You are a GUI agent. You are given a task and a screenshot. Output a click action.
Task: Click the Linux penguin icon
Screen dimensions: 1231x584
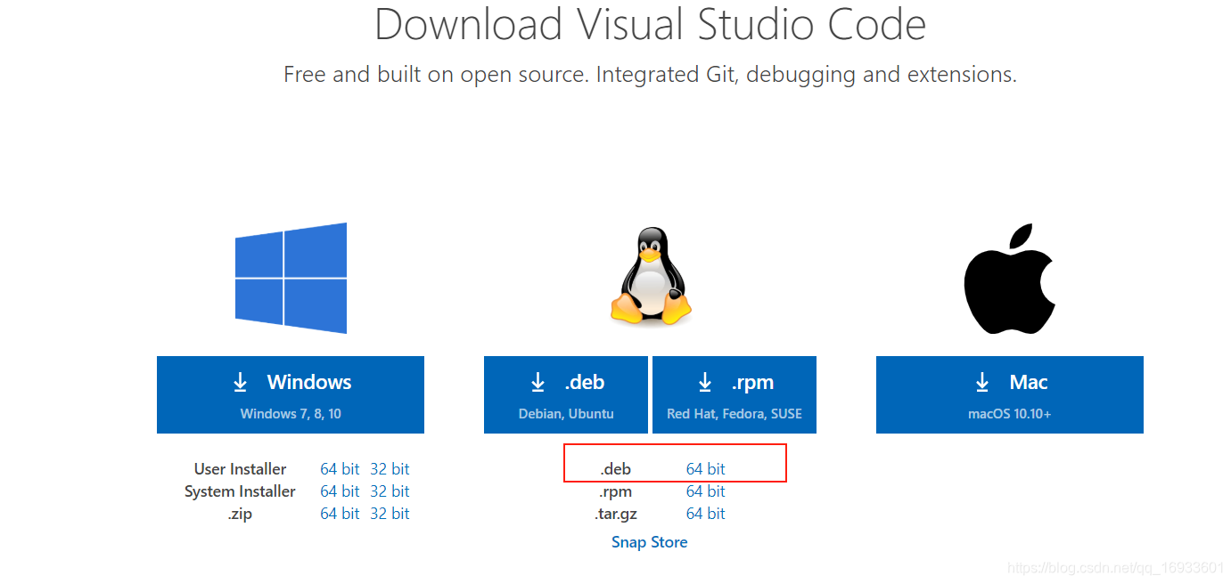650,278
